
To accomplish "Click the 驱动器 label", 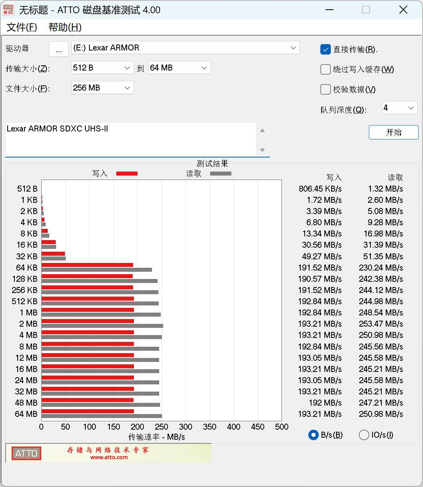I will pyautogui.click(x=17, y=48).
